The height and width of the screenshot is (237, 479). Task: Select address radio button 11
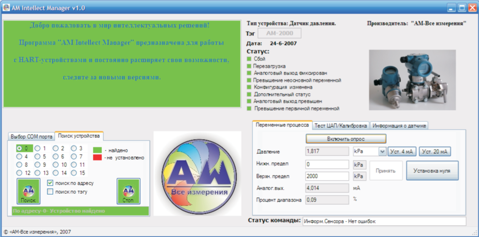(74, 165)
